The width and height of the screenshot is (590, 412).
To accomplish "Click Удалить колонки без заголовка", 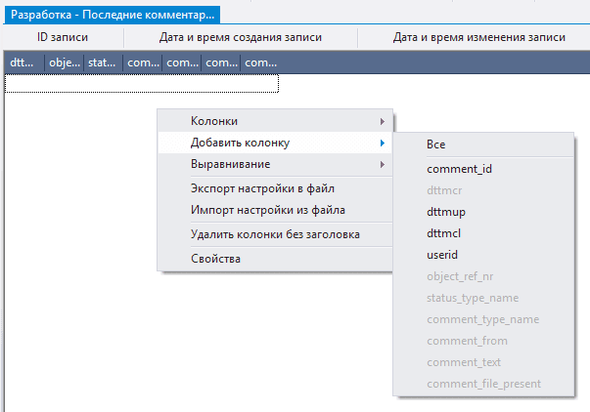I will coord(275,234).
